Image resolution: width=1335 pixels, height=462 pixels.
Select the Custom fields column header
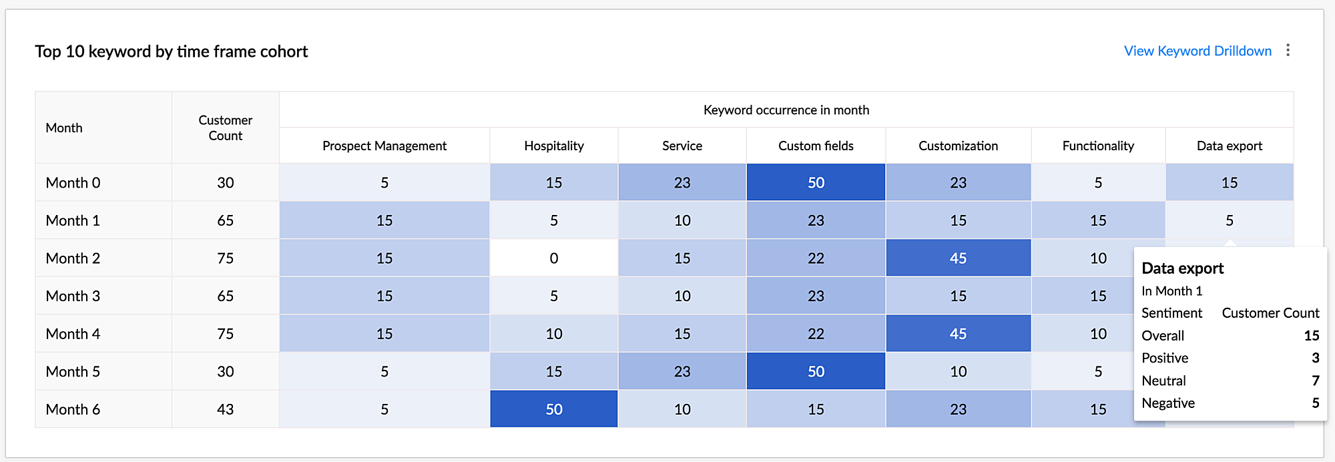point(816,146)
